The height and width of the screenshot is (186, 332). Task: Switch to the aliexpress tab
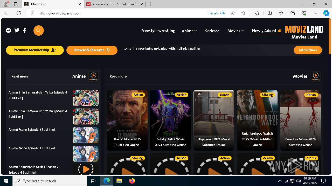point(115,4)
